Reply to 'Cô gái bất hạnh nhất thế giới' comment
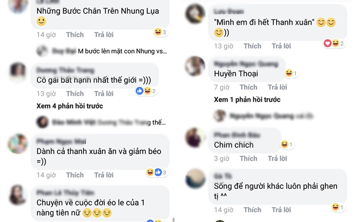355x222 pixels. point(104,94)
